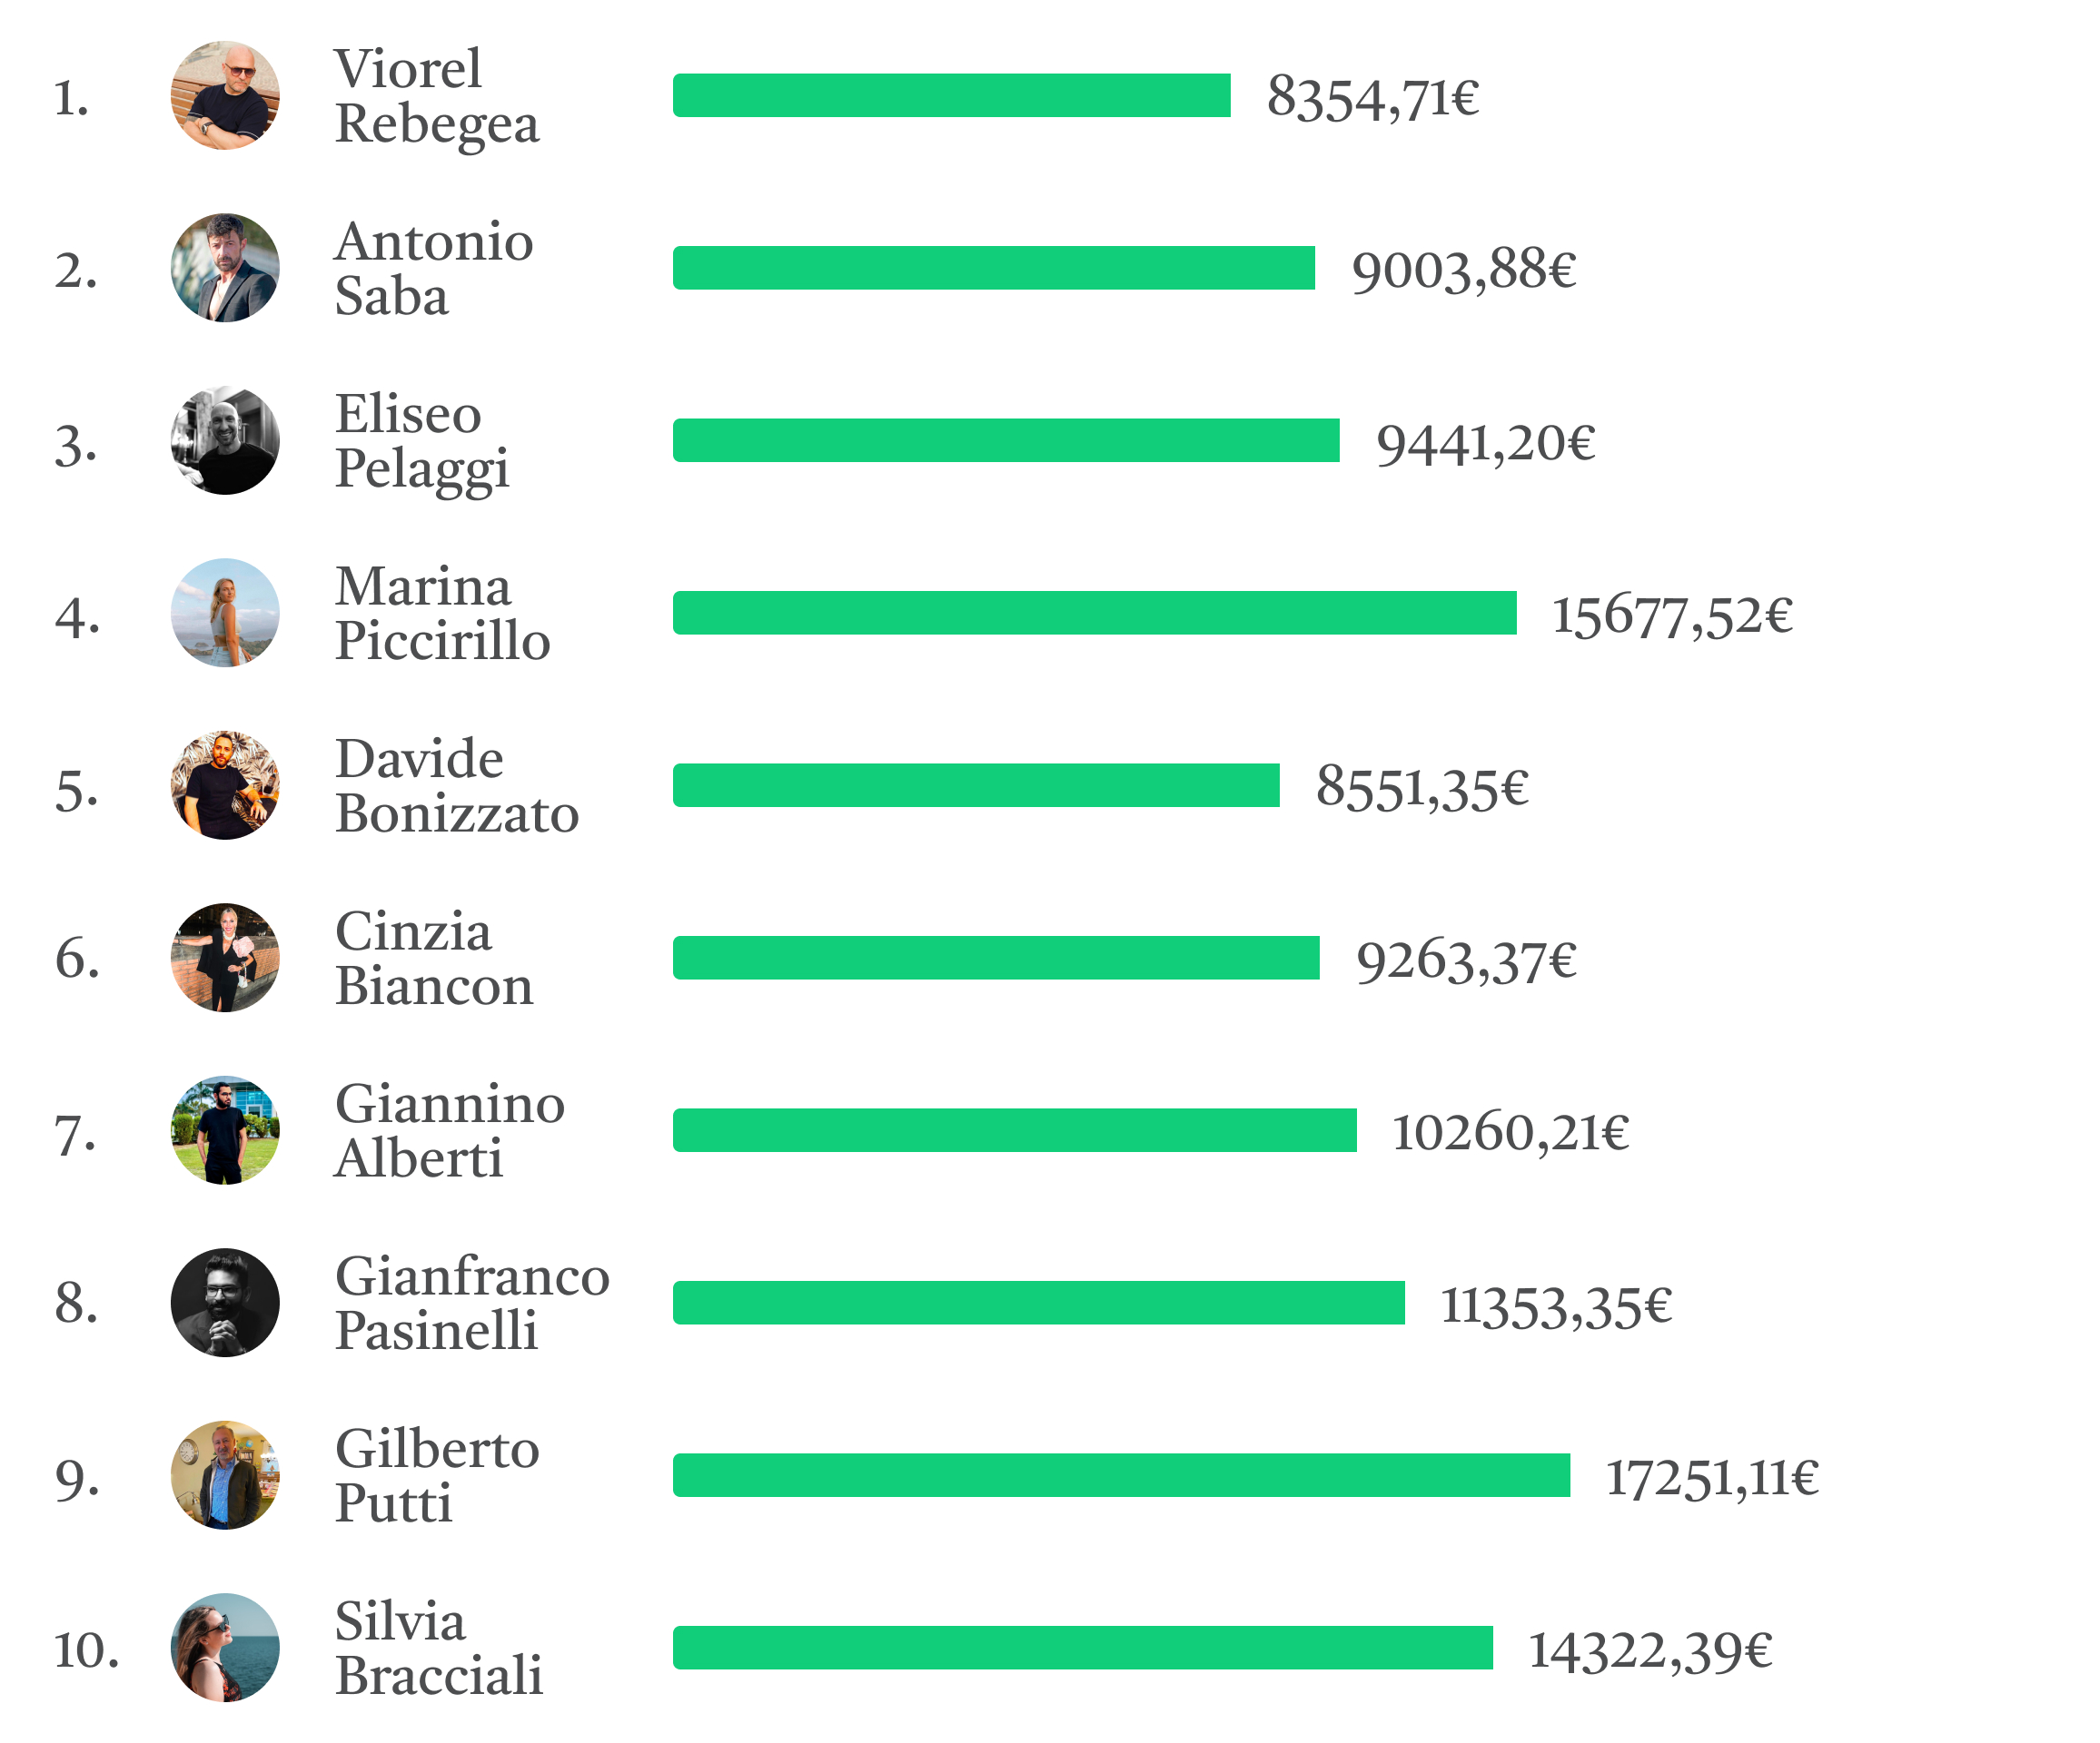2100x1743 pixels.
Task: Select Marina Piccirillo's profile picture
Action: pyautogui.click(x=225, y=613)
